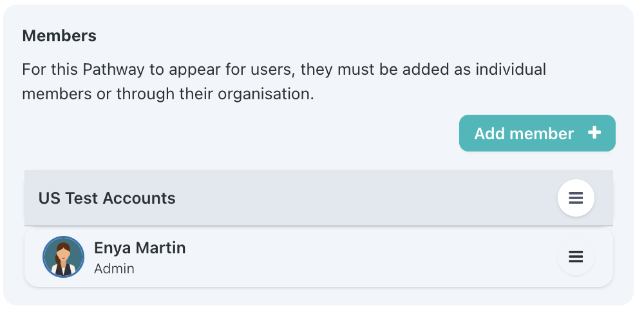Click the grey bar beside US Test Accounts

tap(366, 198)
